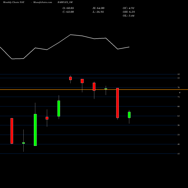Select the BARFLEX_SM symbol label
Screen dimensions: 188x188
[x=65, y=2]
